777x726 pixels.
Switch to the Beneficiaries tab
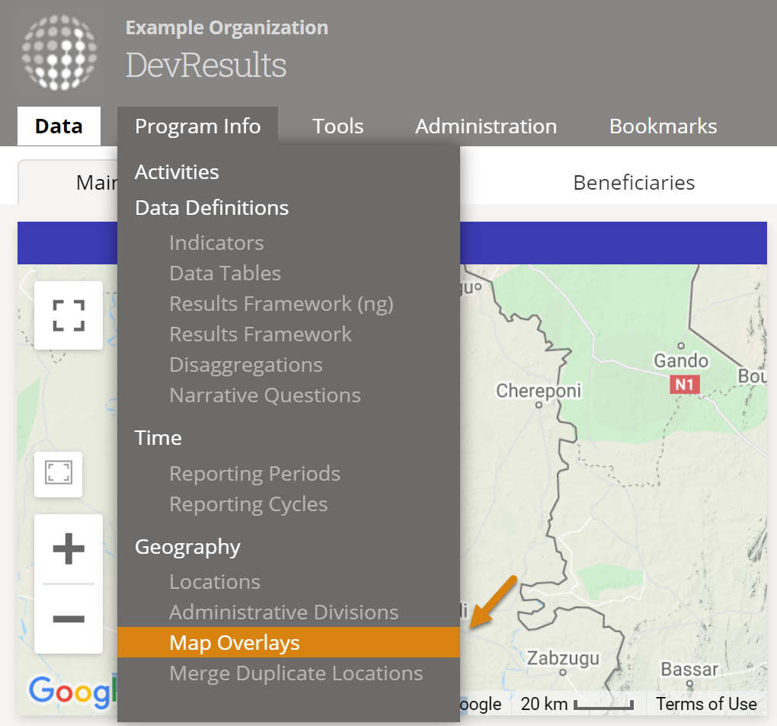pos(634,182)
